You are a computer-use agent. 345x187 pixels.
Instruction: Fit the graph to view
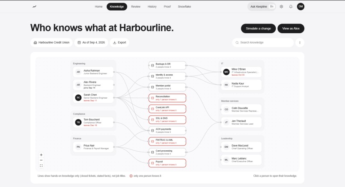[x=41, y=166]
